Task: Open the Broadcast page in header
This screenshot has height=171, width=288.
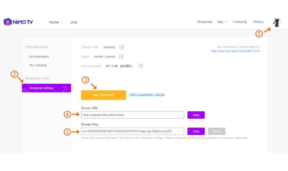Action: pos(205,22)
